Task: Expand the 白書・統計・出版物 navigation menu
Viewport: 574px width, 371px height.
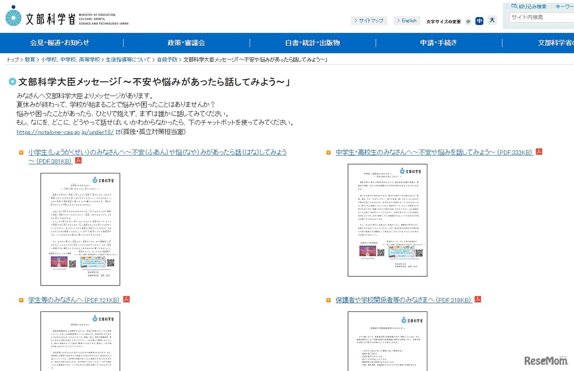Action: pos(312,43)
